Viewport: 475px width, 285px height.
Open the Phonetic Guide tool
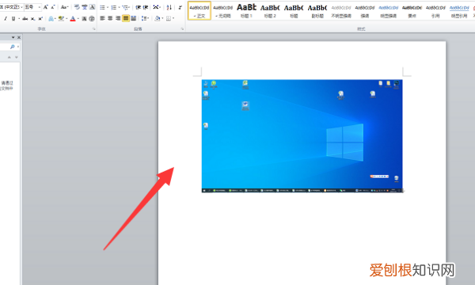[85, 7]
